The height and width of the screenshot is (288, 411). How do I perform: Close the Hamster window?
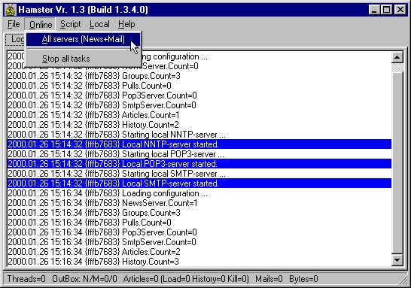coord(400,10)
